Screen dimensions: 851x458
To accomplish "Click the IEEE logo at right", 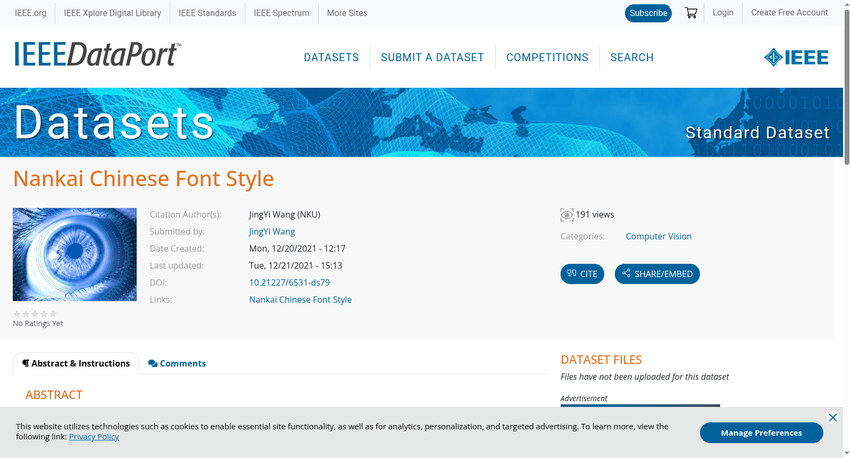I will tap(796, 57).
